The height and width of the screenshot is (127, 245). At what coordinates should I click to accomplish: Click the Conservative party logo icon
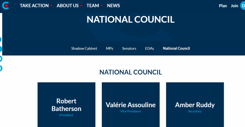tap(6, 6)
